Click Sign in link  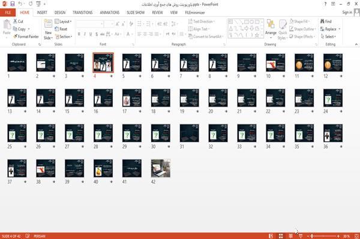pyautogui.click(x=347, y=13)
